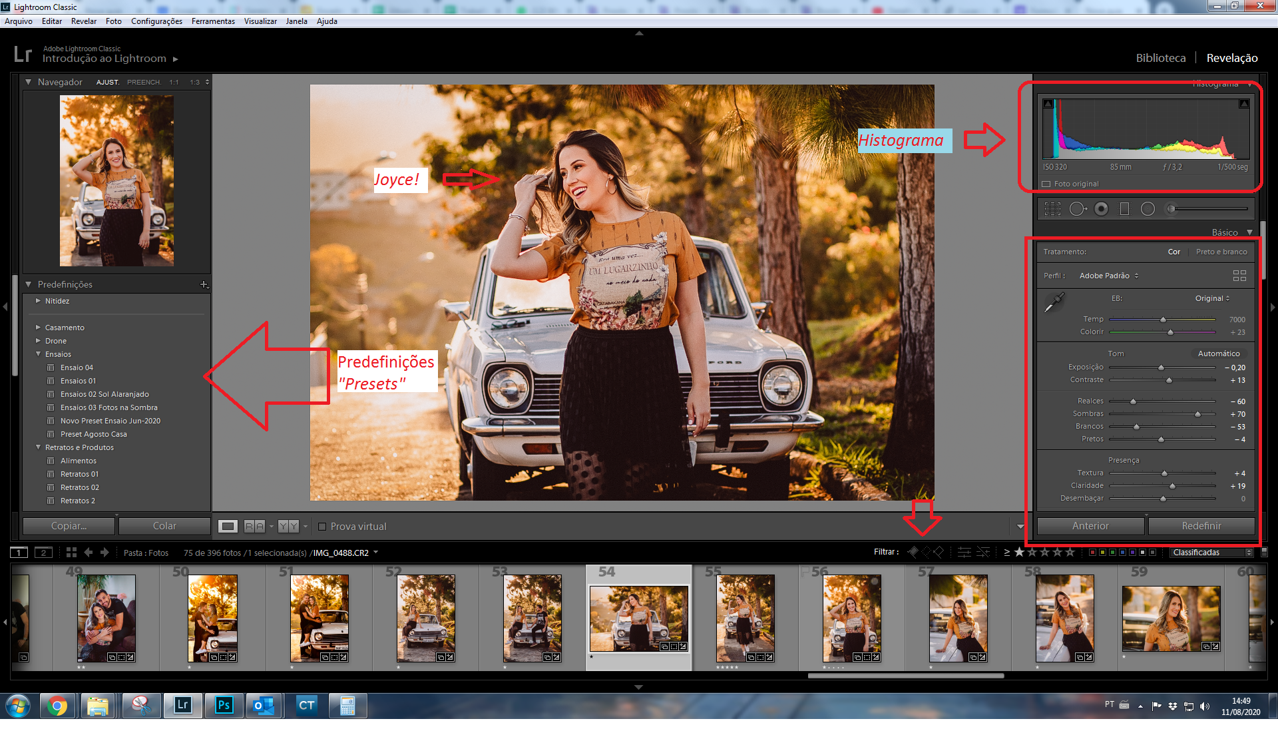Viewport: 1278px width, 729px height.
Task: Activate the Red Eye Correction tool
Action: [1102, 209]
